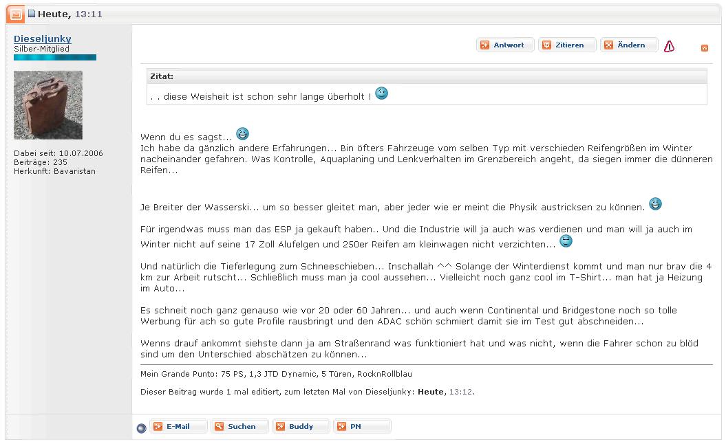This screenshot has height=444, width=726.
Task: Click the 'Heute, 13:11' post timestamp
Action: click(x=70, y=14)
